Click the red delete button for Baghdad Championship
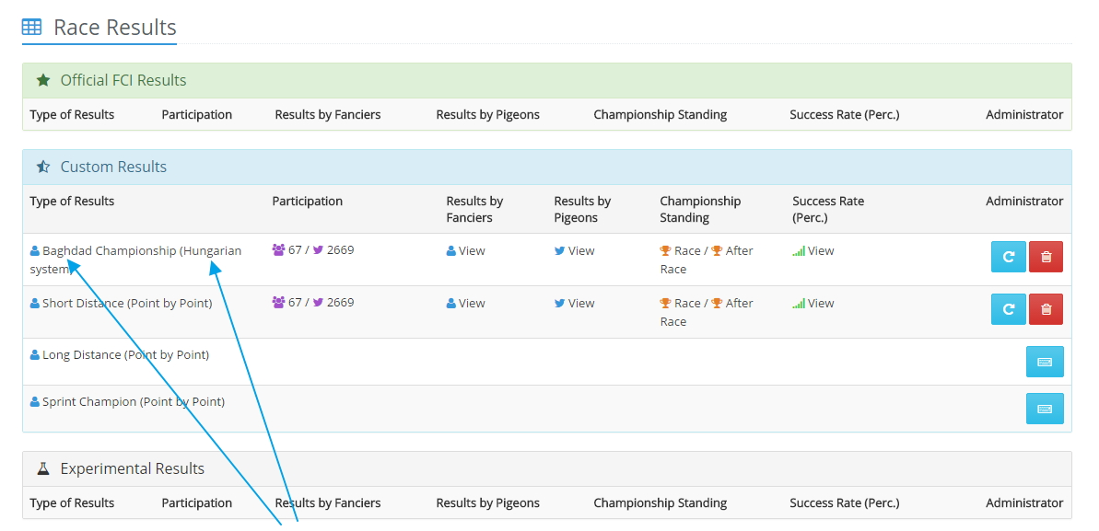This screenshot has height=531, width=1099. click(x=1046, y=258)
